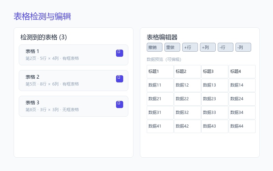Screen dimensions: 273x171
Task: Click the 检测到的表格 (3) heading
Action: coord(44,37)
